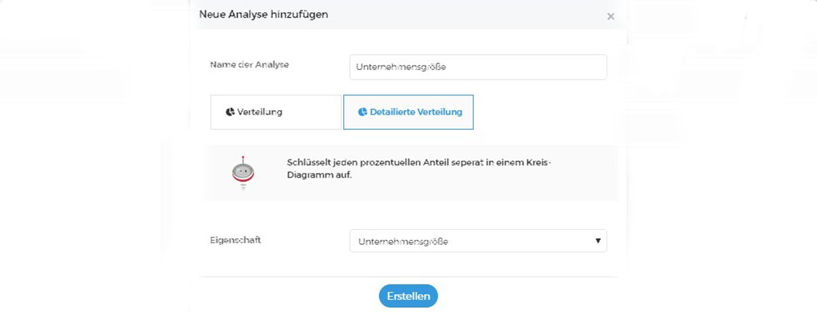Image resolution: width=817 pixels, height=313 pixels.
Task: Click the dropdown arrow of Eigenschaft field
Action: coord(598,241)
